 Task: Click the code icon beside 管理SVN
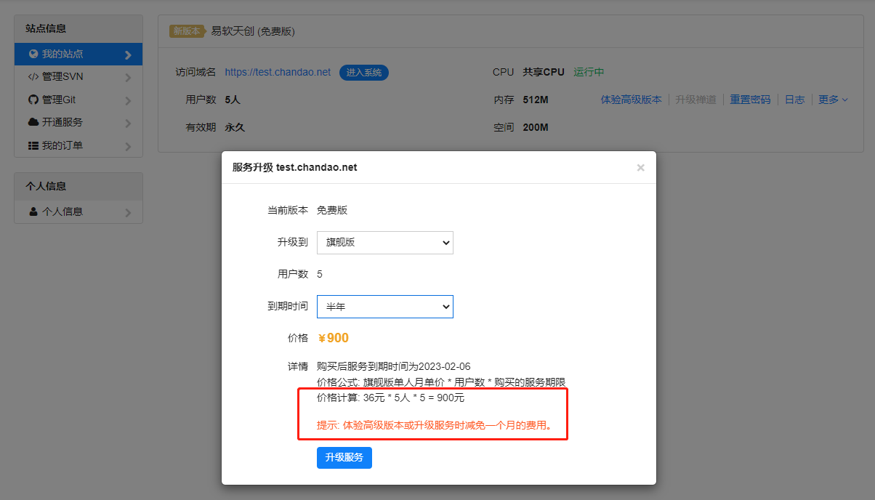pos(33,76)
